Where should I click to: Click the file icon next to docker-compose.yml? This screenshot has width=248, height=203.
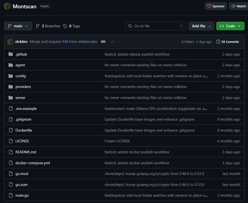tap(11, 163)
